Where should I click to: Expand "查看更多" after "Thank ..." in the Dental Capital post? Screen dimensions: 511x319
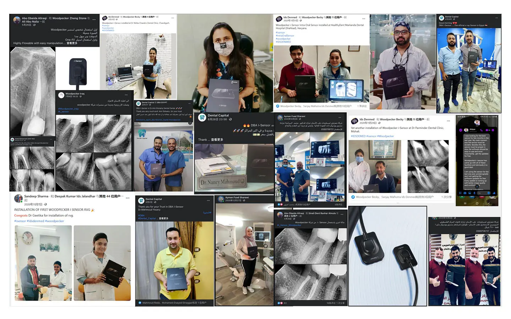point(217,140)
